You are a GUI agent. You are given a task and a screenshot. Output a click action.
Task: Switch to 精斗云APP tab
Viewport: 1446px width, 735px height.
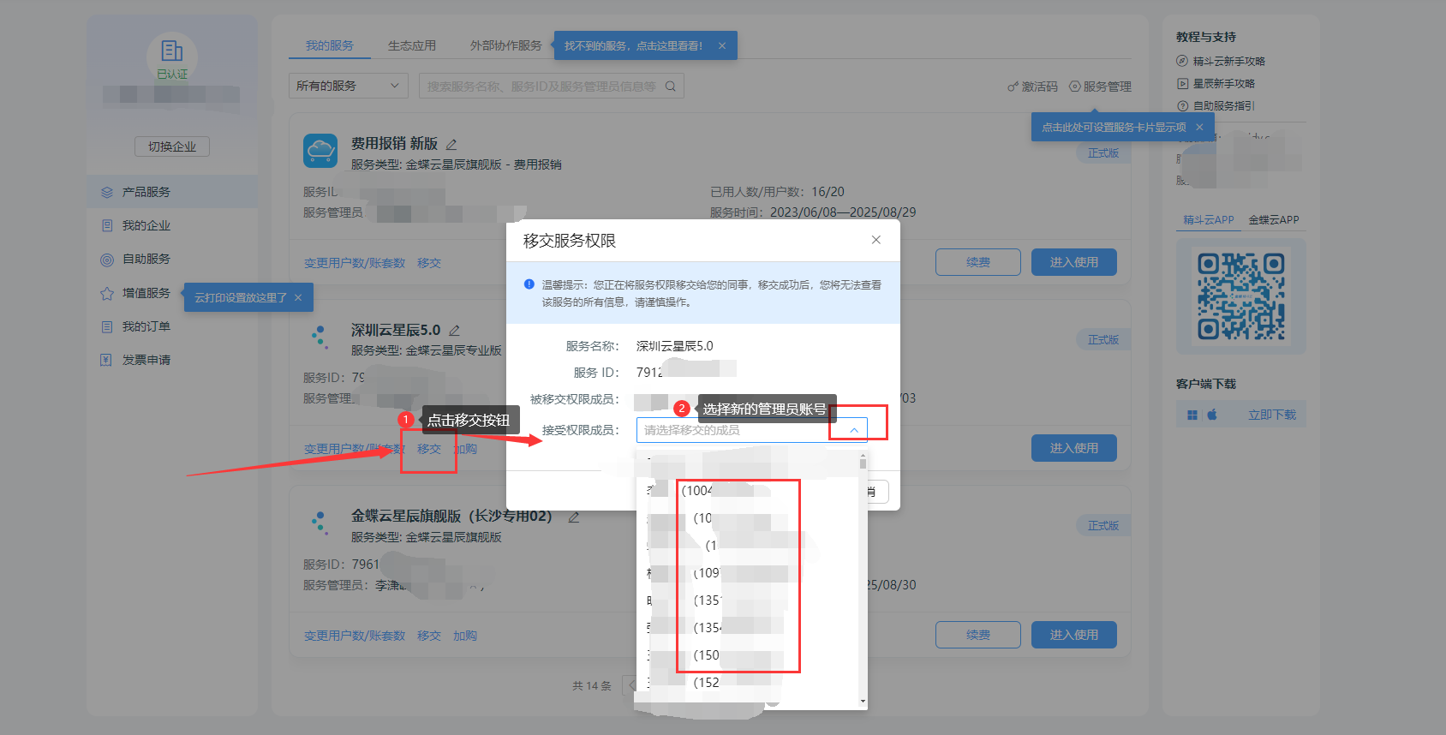point(1209,220)
